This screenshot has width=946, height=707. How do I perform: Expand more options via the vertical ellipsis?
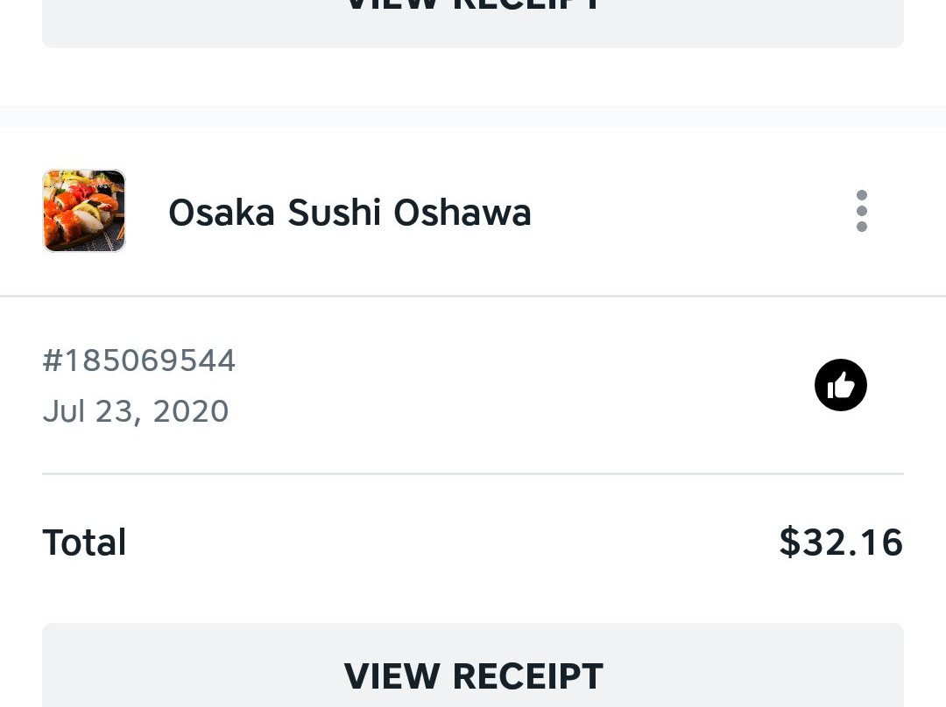862,211
